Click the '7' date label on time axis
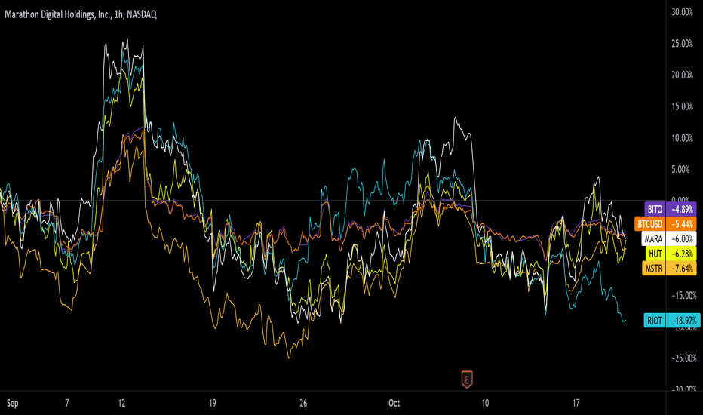The width and height of the screenshot is (703, 415). point(67,403)
